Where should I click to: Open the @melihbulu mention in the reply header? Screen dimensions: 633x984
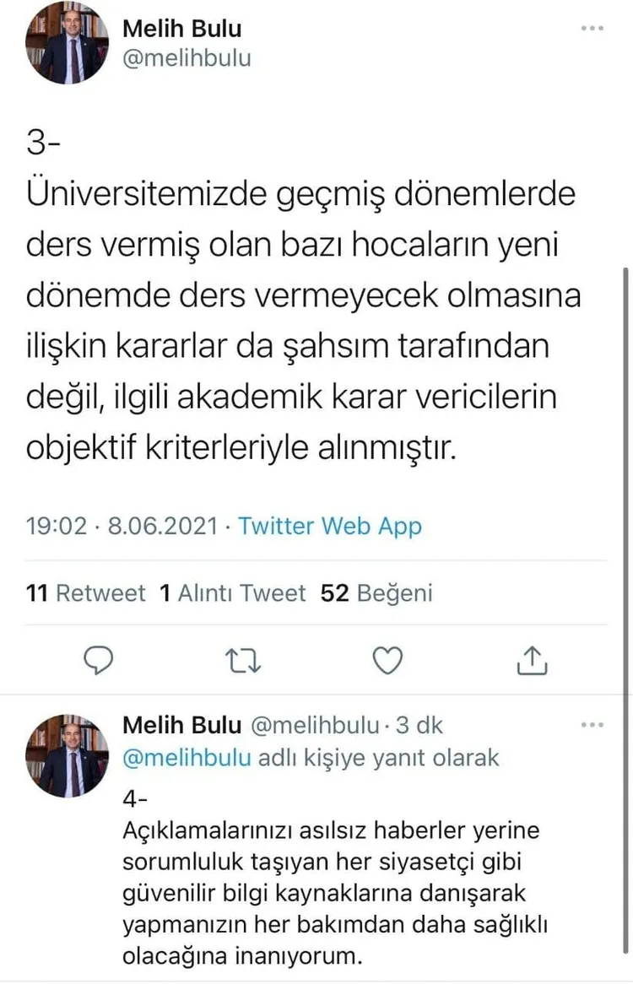pos(187,758)
